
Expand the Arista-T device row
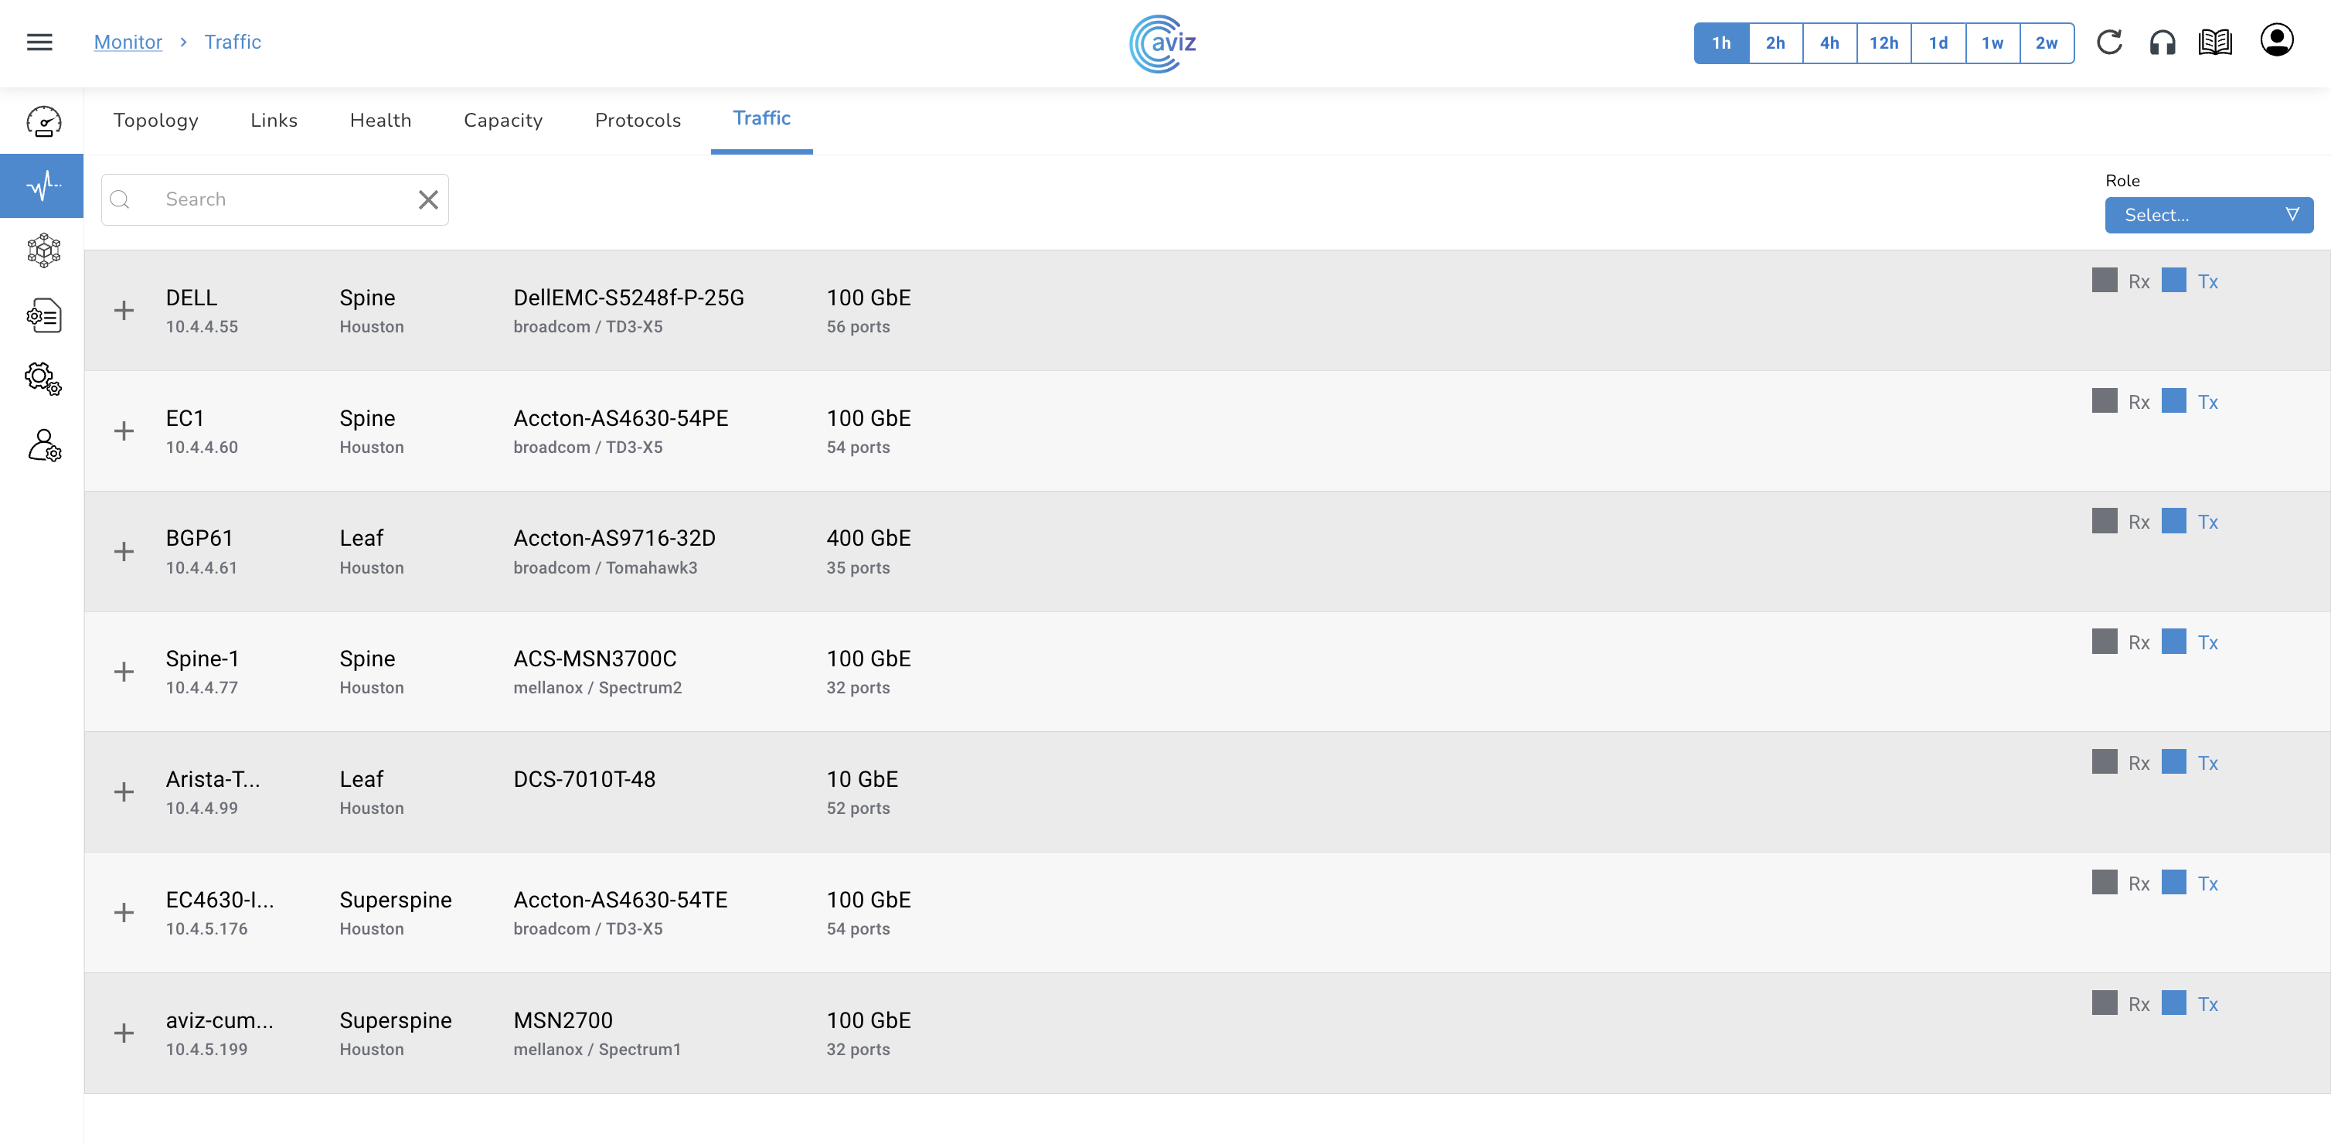124,792
